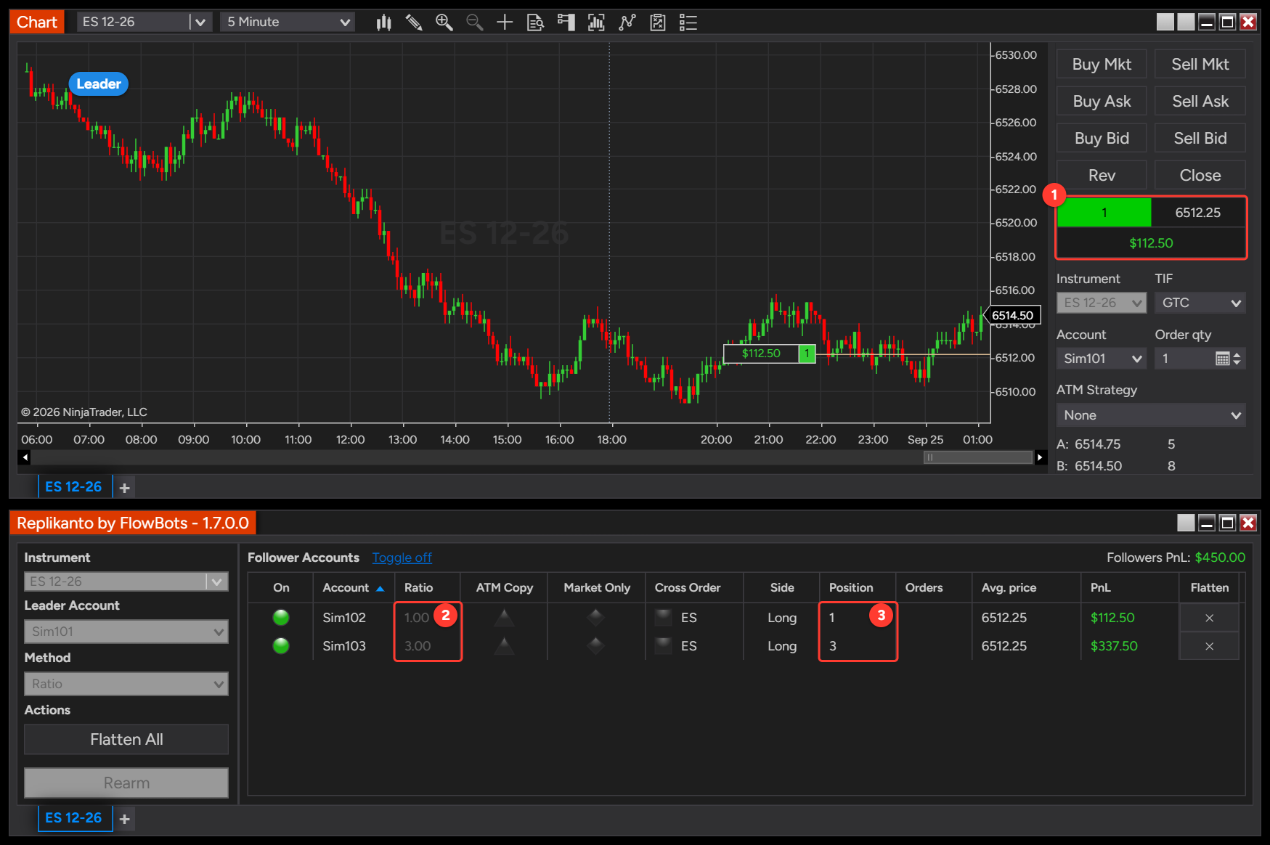Open the Leader Account Sim101 dropdown
The width and height of the screenshot is (1270, 845).
coord(126,632)
